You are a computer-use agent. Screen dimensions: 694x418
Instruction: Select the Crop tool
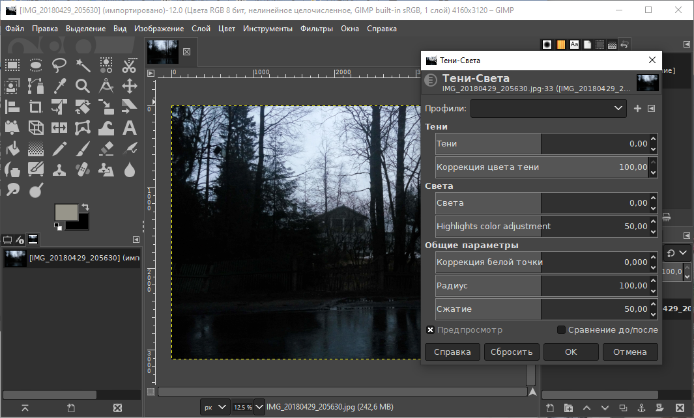tap(36, 107)
